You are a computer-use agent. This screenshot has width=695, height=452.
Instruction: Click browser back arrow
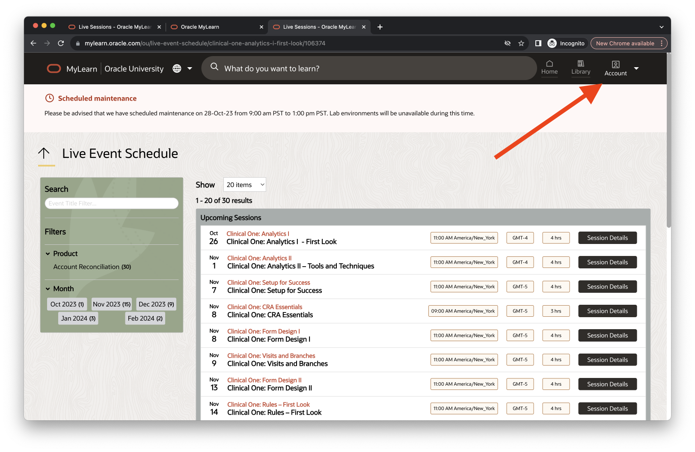[33, 43]
